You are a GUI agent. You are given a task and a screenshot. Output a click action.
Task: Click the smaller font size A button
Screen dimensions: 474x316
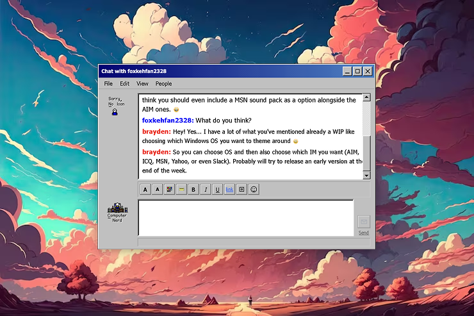(x=157, y=190)
